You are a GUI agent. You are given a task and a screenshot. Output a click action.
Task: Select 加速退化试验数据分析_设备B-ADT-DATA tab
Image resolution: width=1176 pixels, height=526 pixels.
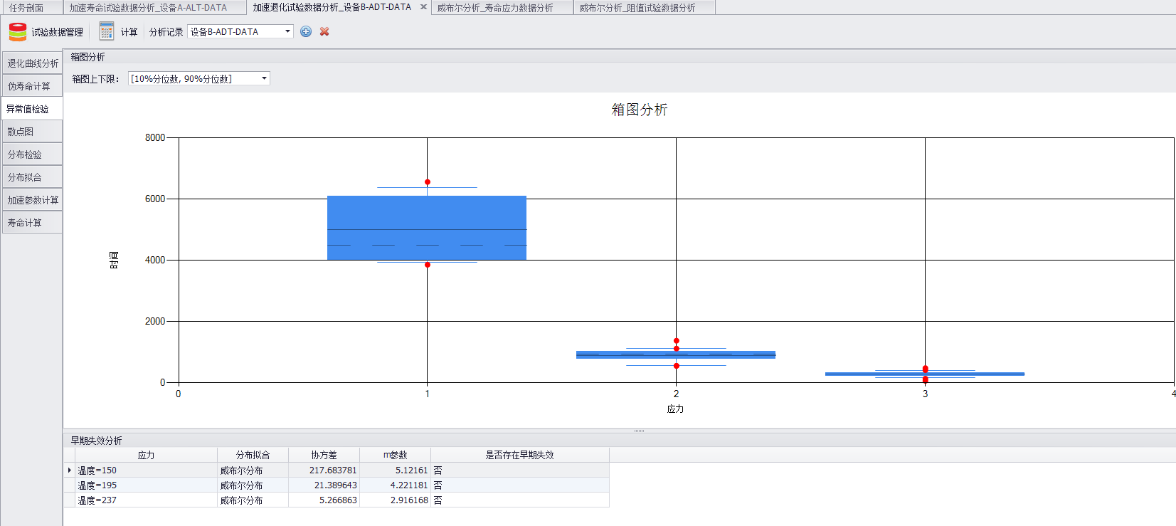point(332,7)
